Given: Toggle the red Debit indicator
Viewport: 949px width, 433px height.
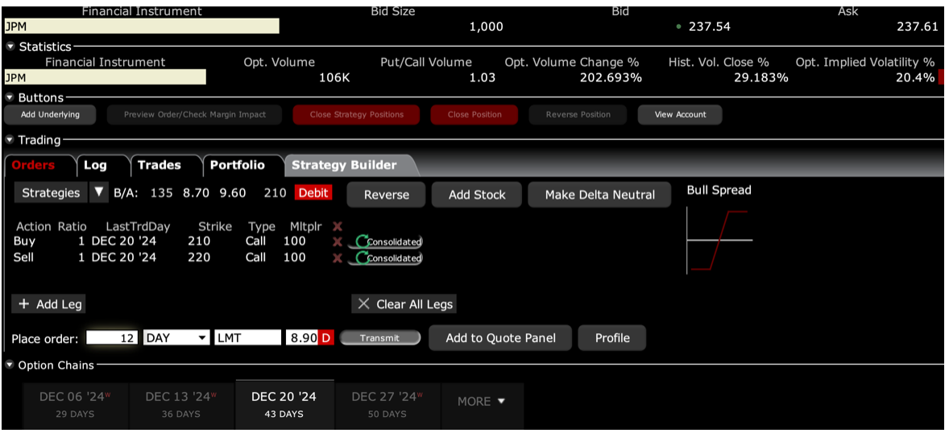Looking at the screenshot, I should pos(313,193).
